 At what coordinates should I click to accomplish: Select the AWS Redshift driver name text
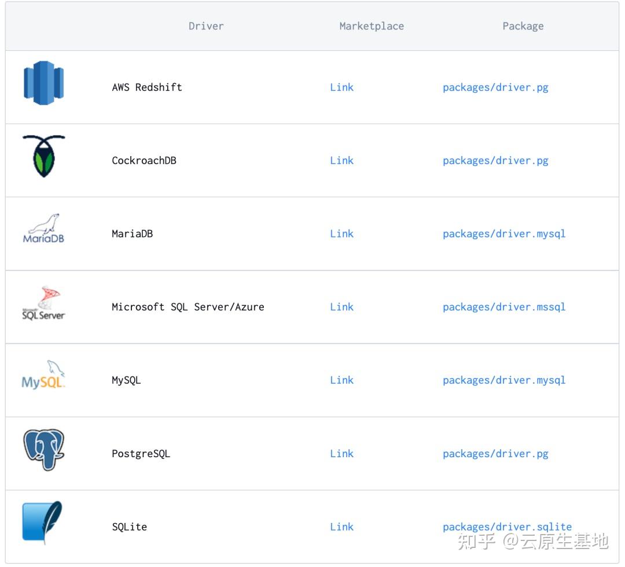point(147,87)
